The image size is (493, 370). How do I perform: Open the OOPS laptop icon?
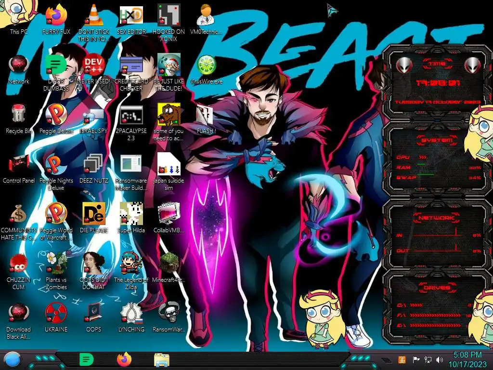(94, 317)
